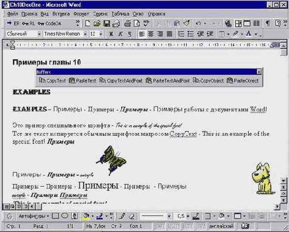Center the text alignment
The height and width of the screenshot is (232, 289).
tap(151, 34)
